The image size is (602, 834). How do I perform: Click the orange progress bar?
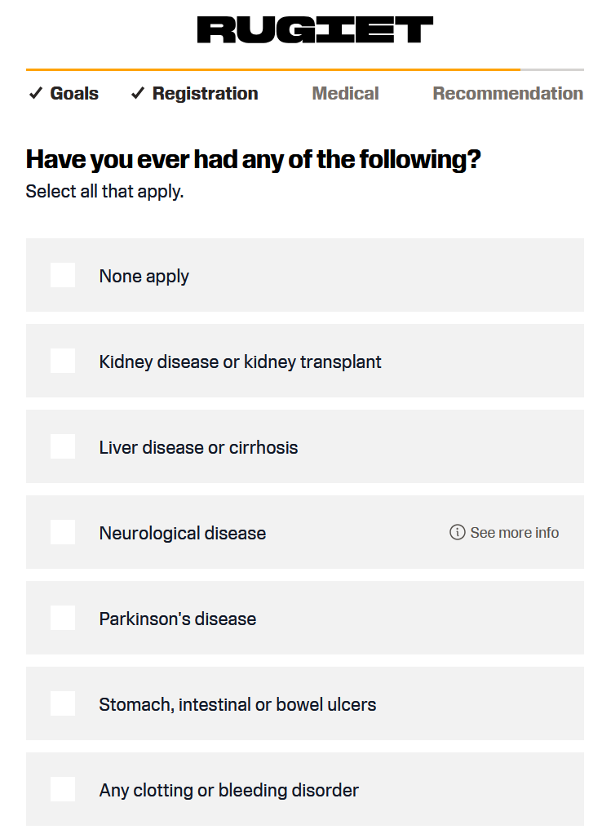[x=272, y=69]
